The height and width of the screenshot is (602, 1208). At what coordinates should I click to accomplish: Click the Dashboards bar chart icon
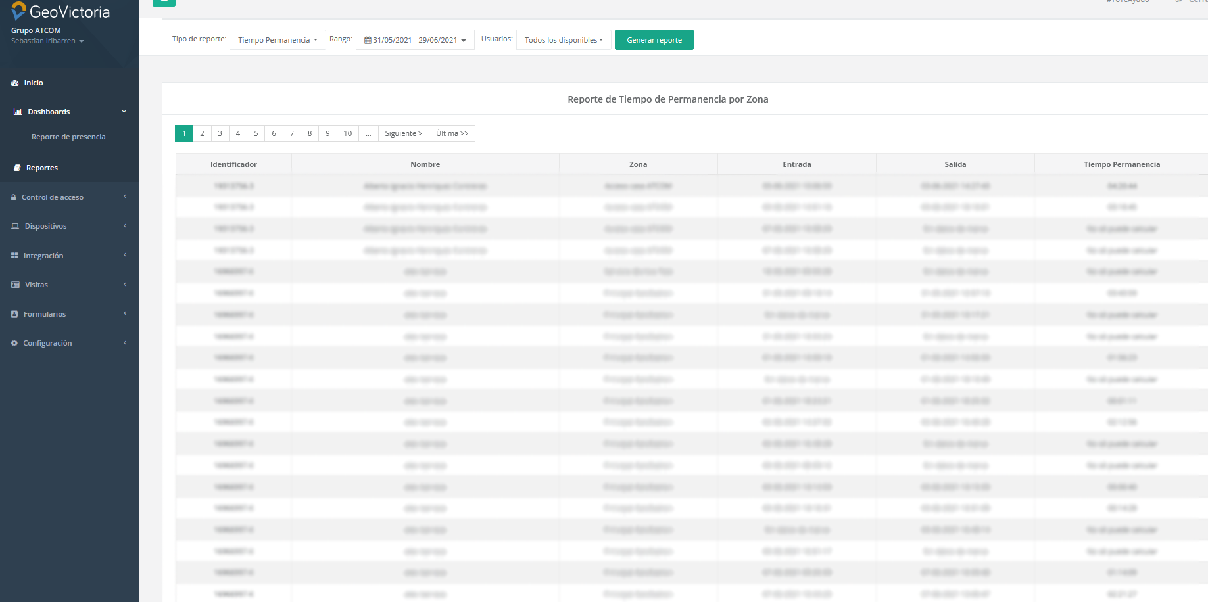(x=18, y=112)
